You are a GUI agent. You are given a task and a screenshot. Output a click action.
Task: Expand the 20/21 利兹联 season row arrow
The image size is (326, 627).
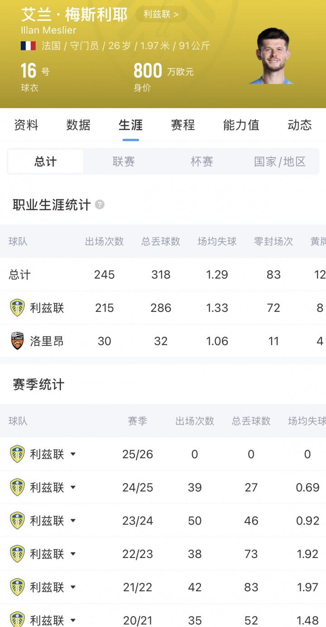(73, 620)
